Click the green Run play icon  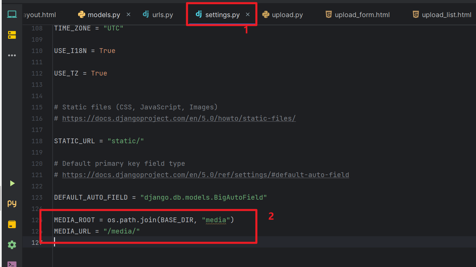point(12,184)
